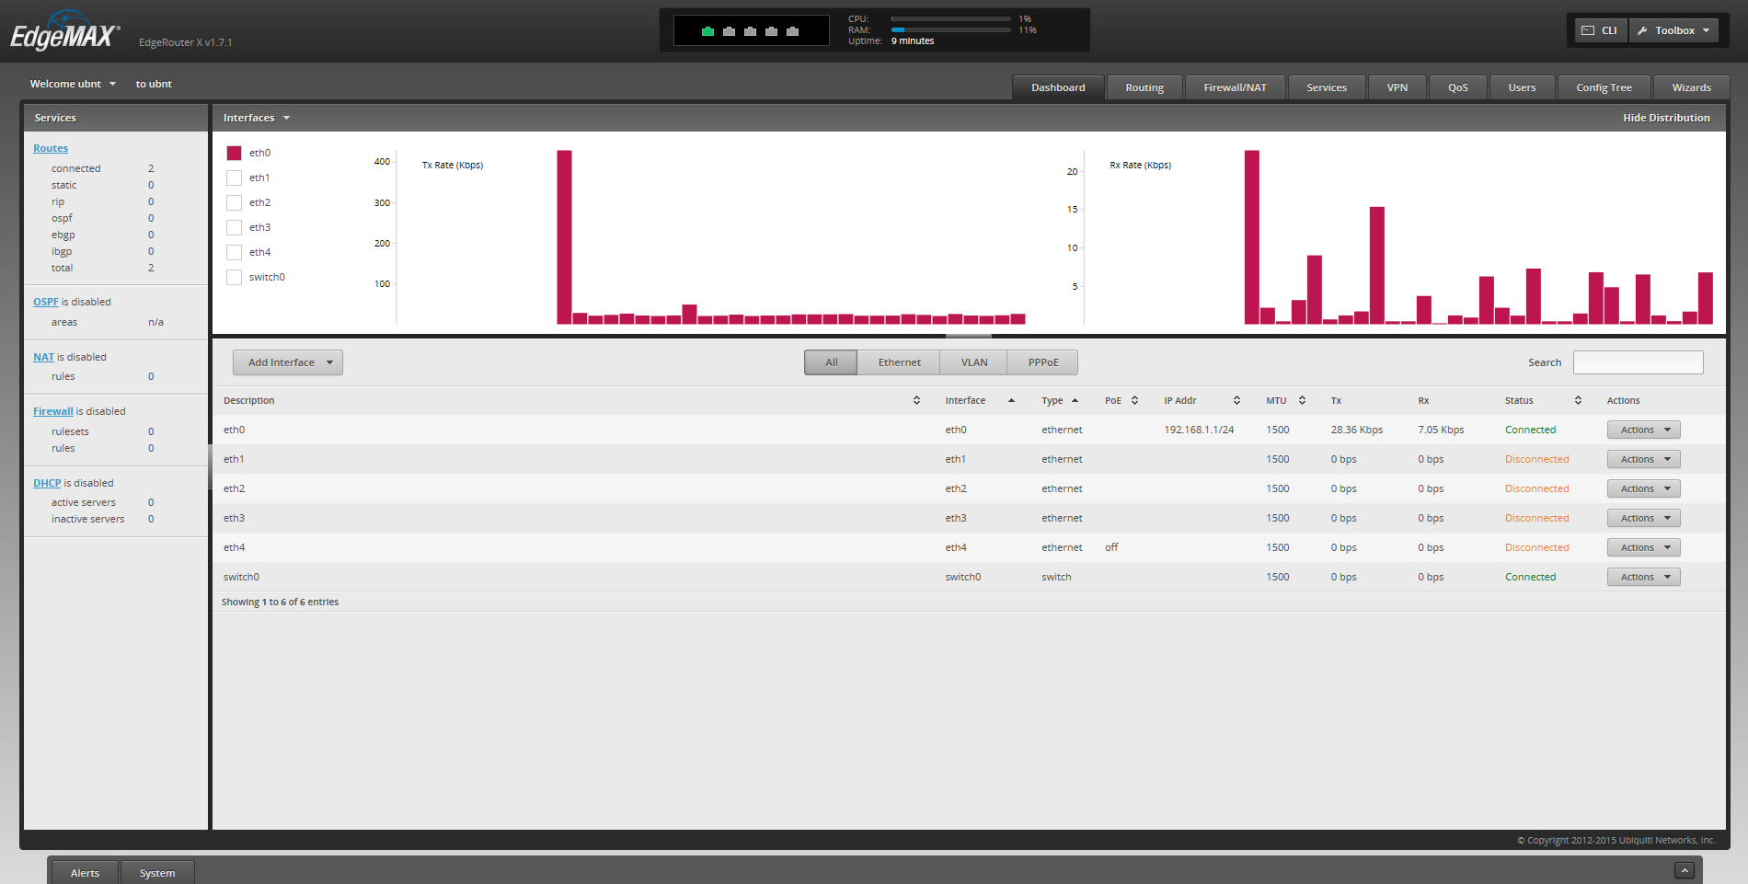Switch to the Routing tab
The height and width of the screenshot is (884, 1748).
coord(1144,87)
